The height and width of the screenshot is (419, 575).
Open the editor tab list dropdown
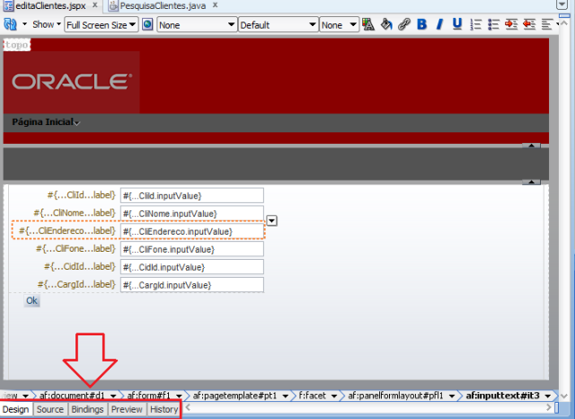click(x=562, y=4)
